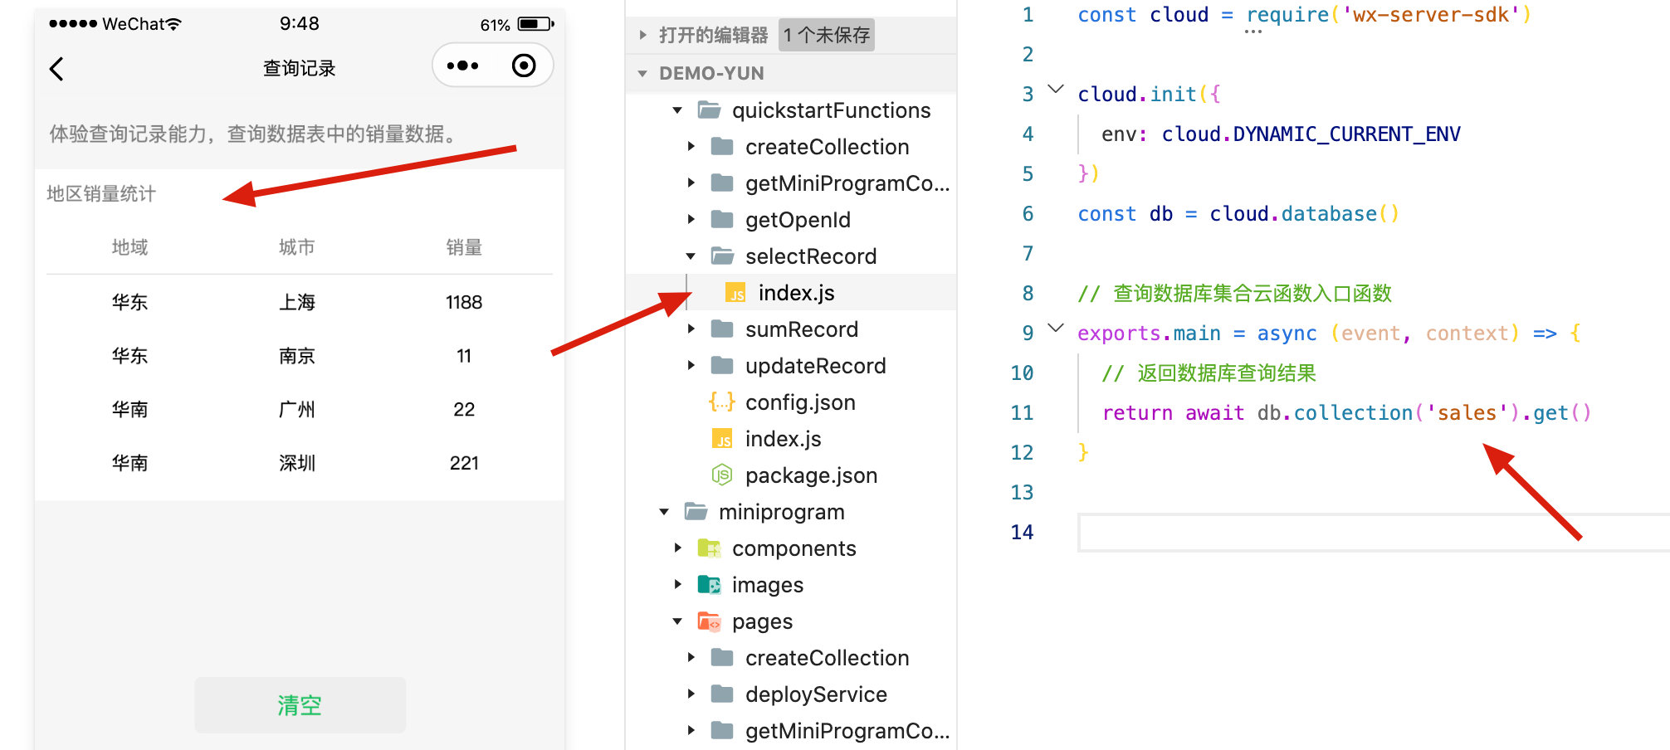This screenshot has width=1670, height=750.
Task: Click the WiFi signal icon in status bar
Action: (x=173, y=24)
